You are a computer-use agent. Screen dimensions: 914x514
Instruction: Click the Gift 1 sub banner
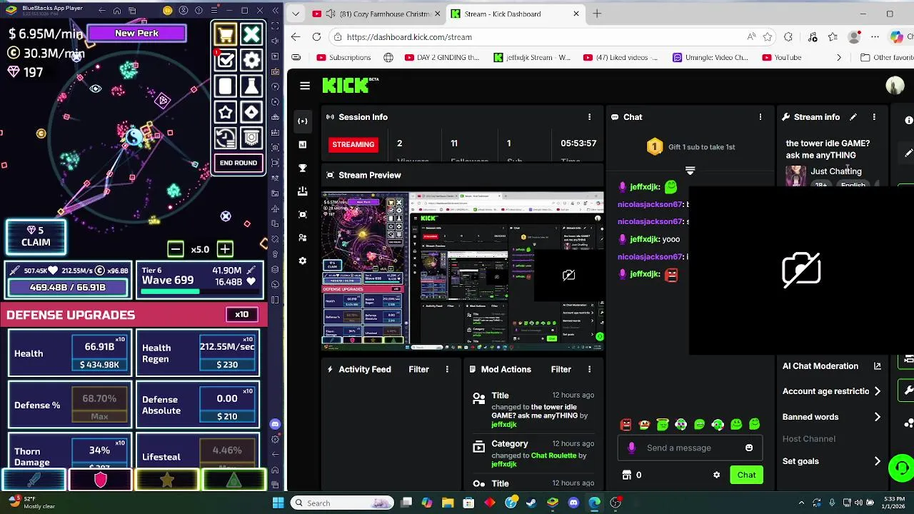[x=690, y=147]
